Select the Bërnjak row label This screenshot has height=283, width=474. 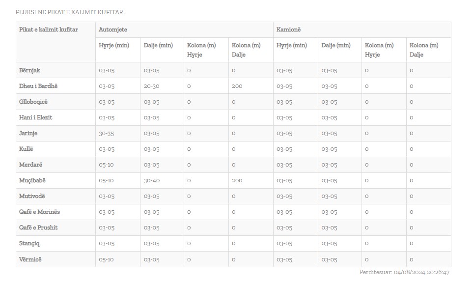point(29,70)
